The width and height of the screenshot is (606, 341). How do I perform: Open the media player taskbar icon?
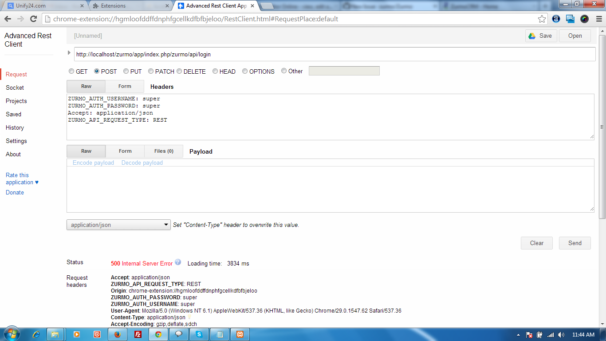[x=76, y=334]
